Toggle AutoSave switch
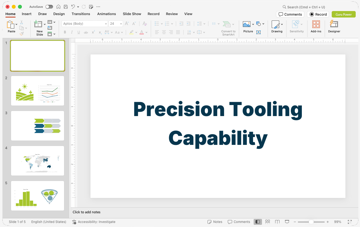 (49, 7)
